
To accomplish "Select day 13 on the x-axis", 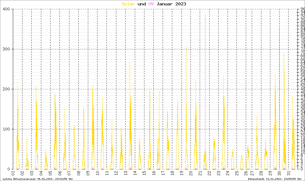I will point(125,174).
